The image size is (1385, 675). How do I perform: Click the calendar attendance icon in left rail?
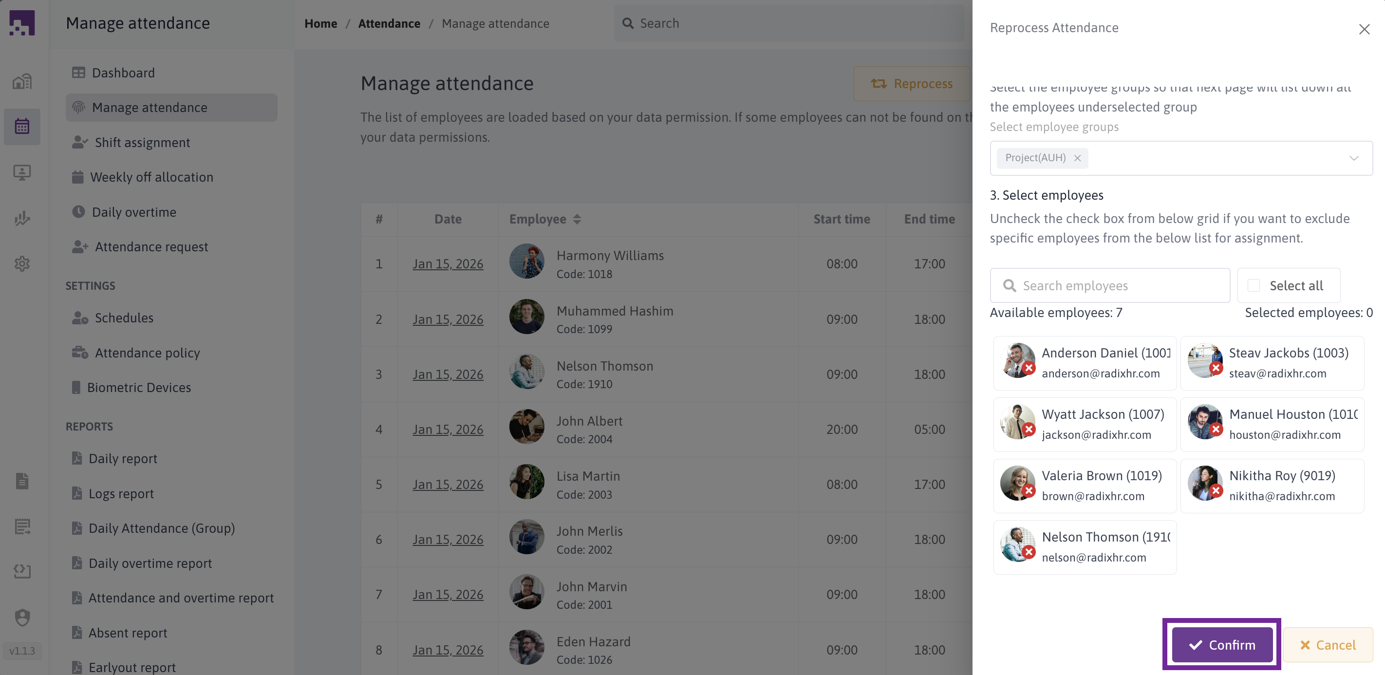pyautogui.click(x=22, y=127)
